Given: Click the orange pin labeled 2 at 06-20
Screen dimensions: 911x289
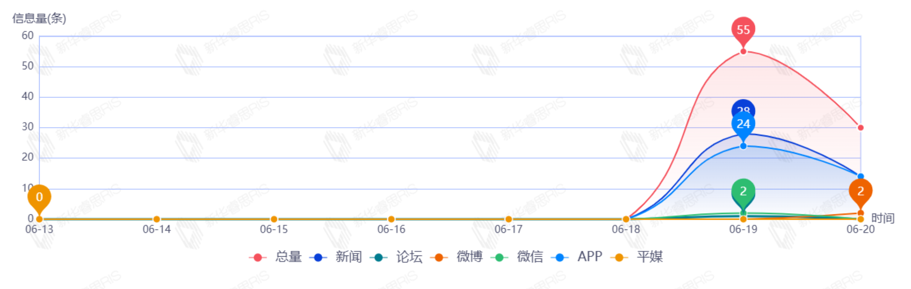Looking at the screenshot, I should pyautogui.click(x=860, y=191).
